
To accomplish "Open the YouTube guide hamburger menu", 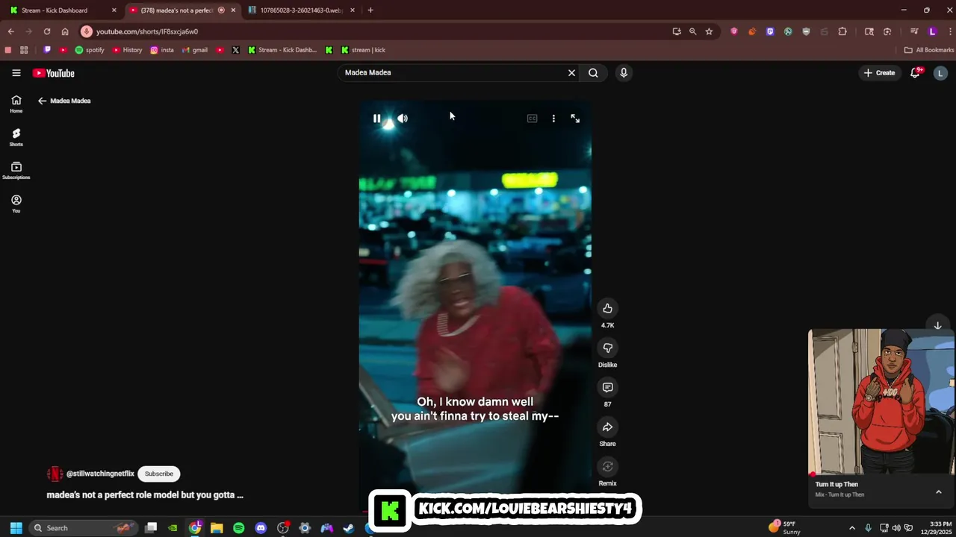I will [16, 73].
